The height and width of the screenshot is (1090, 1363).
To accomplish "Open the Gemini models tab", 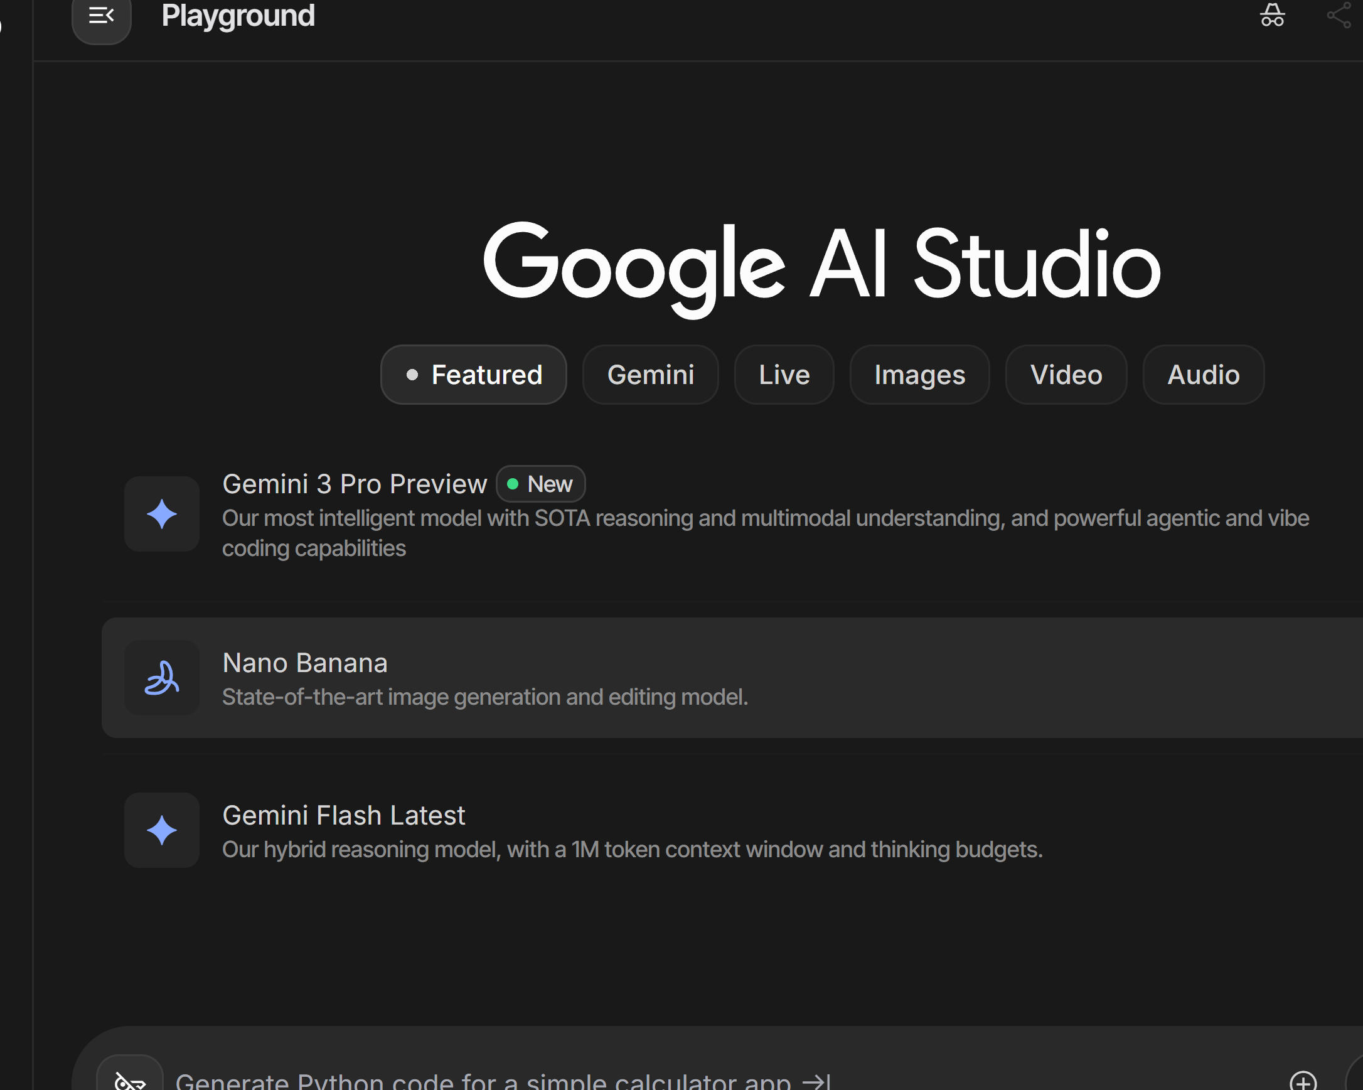I will [x=651, y=374].
